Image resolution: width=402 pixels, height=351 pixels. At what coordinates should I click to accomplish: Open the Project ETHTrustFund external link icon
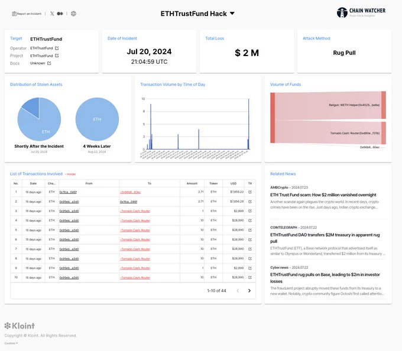point(57,56)
